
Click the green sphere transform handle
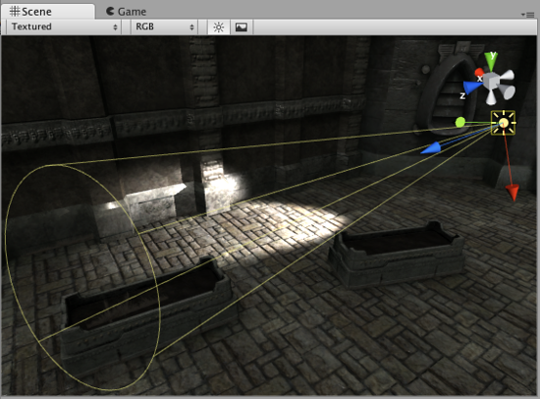(460, 122)
